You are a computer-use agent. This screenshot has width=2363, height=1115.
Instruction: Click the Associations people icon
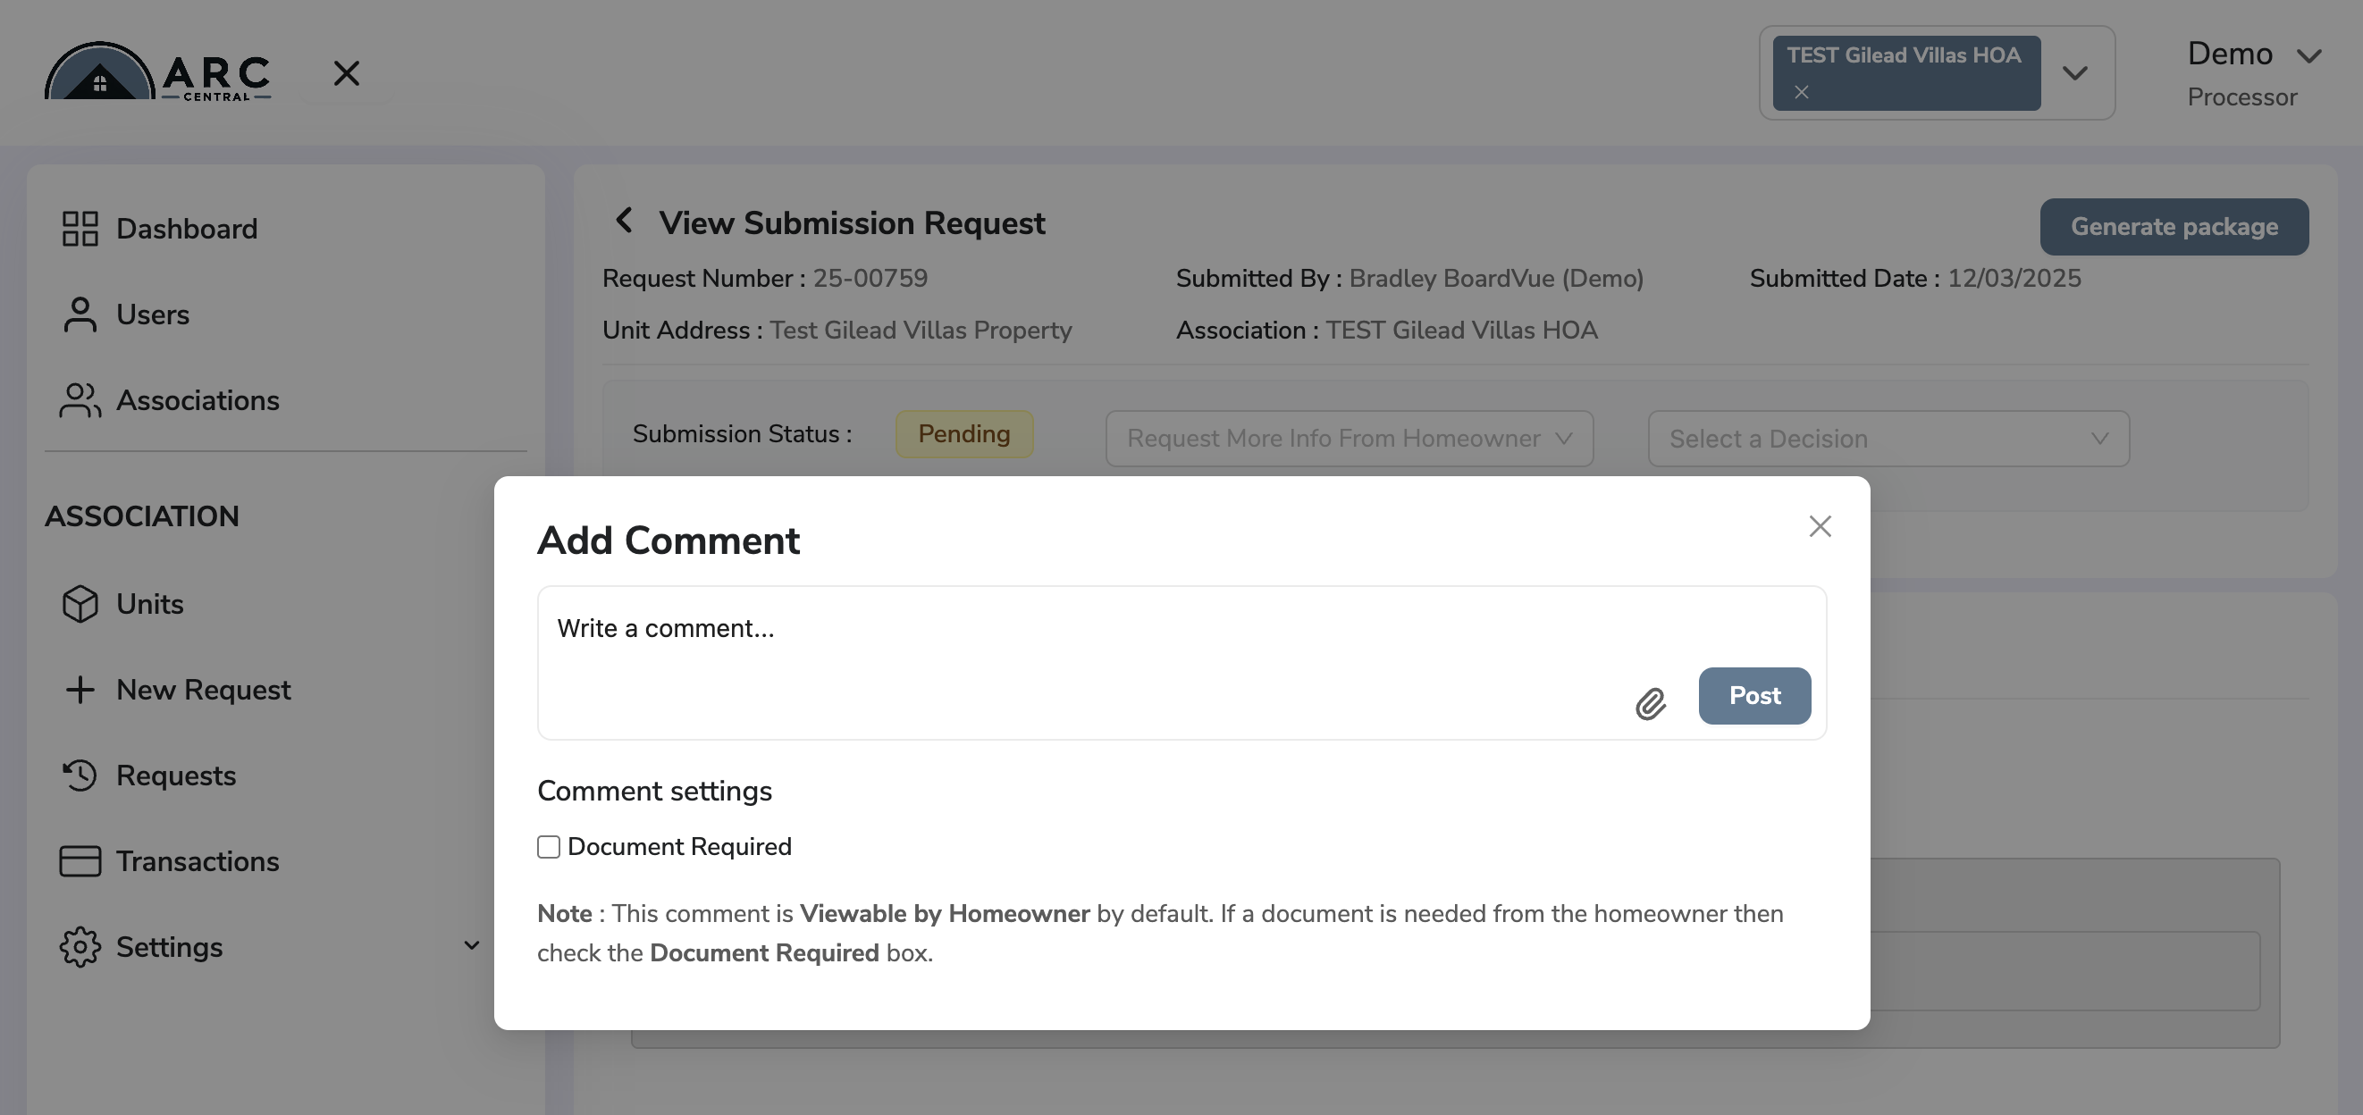pyautogui.click(x=80, y=399)
